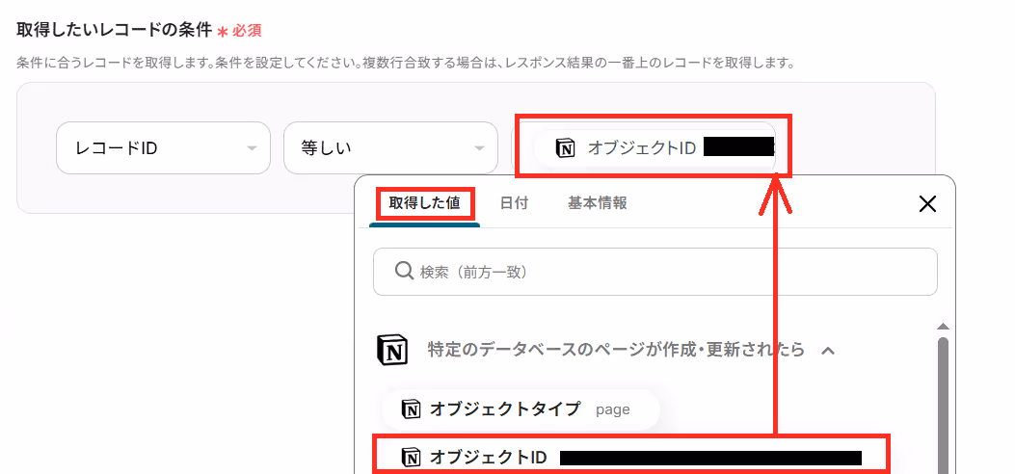The image size is (1015, 474).
Task: Click the 特定のデータベースのページが作成・更新されたら title text
Action: [x=616, y=350]
